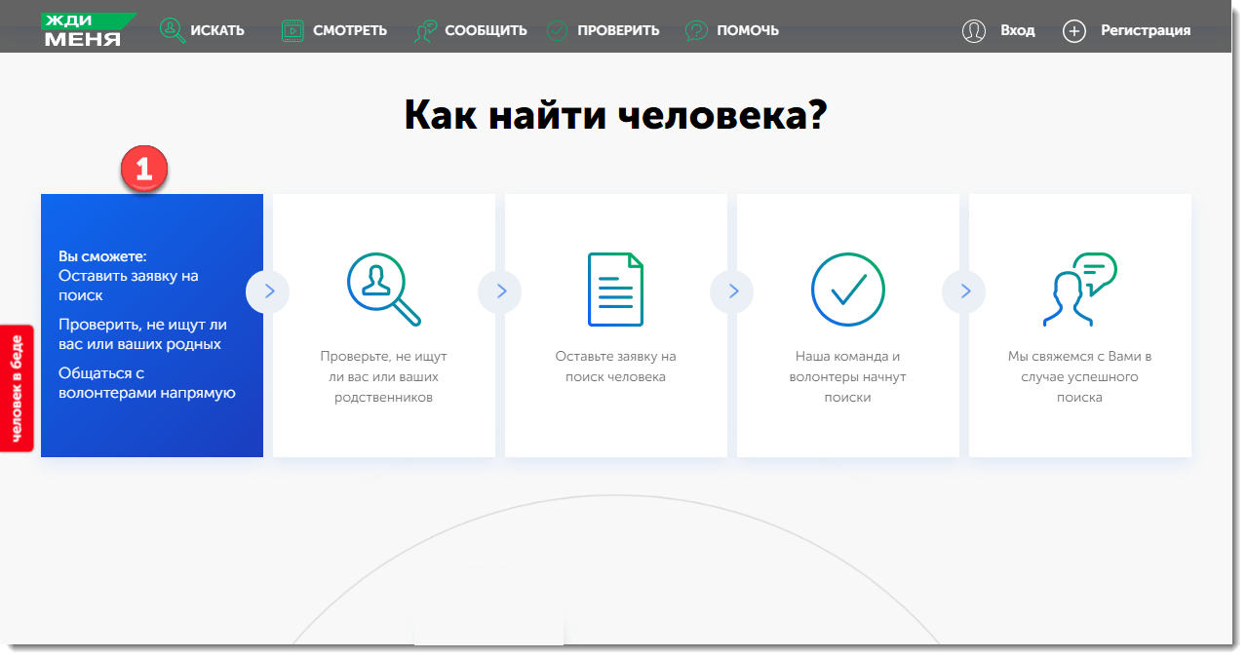Click the chevron arrow after the blue card
The image size is (1247, 659).
268,291
